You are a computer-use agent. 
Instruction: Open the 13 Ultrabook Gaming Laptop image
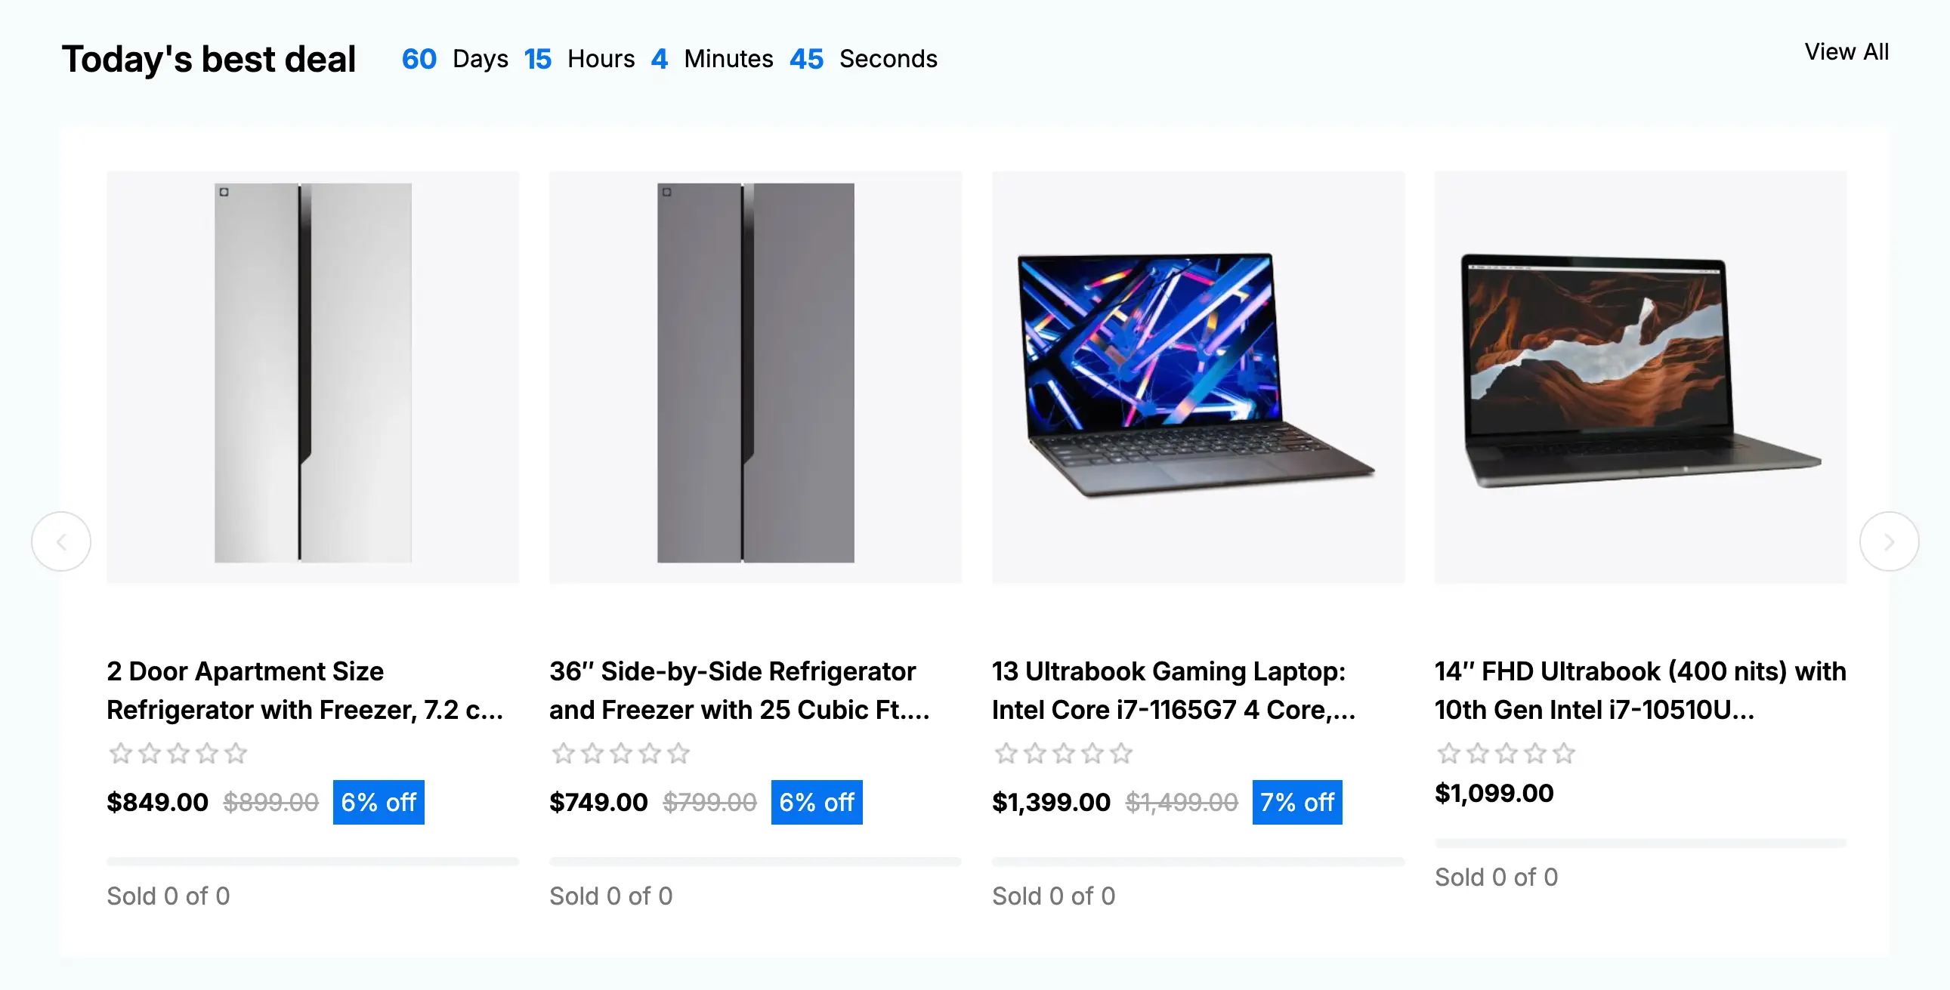pyautogui.click(x=1198, y=377)
